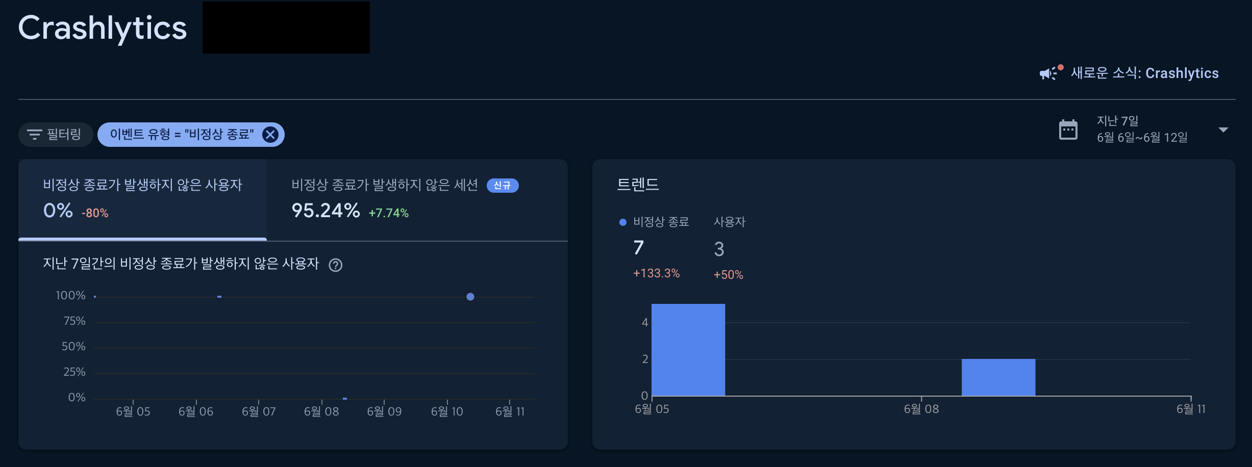Toggle the 사용자 legend in the trend chart
1252x467 pixels.
coord(729,222)
